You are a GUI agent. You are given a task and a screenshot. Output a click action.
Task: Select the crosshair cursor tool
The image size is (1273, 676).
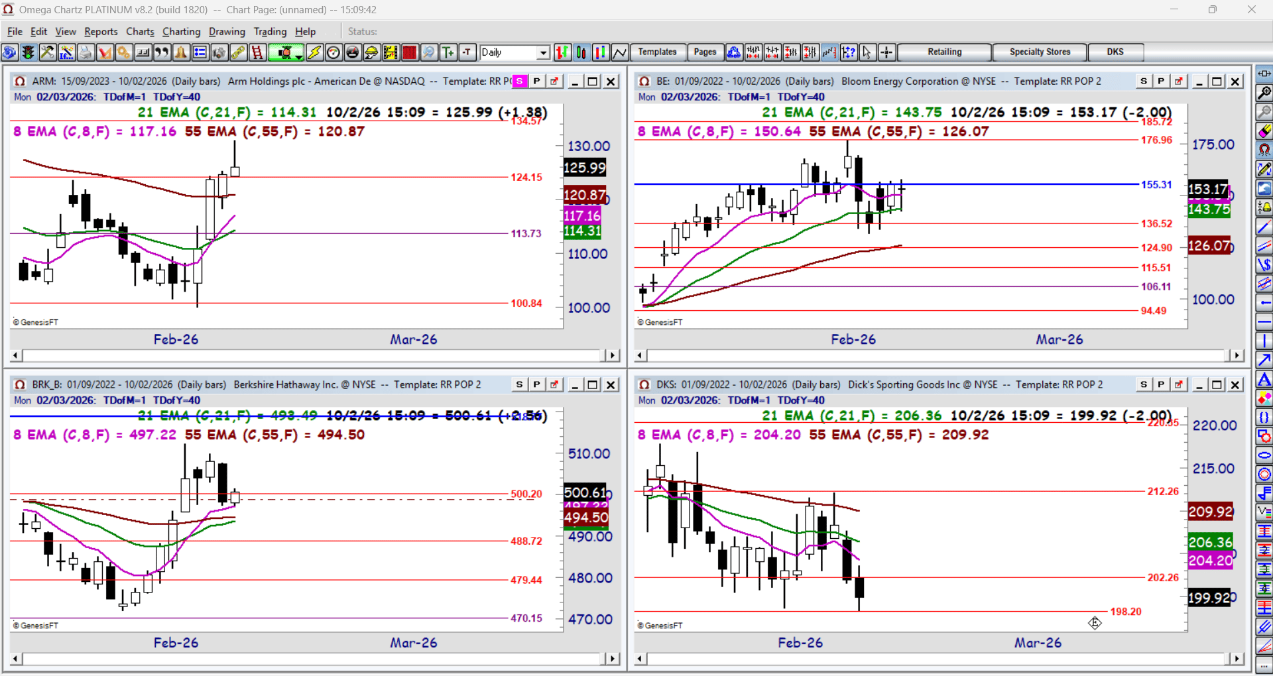click(886, 52)
